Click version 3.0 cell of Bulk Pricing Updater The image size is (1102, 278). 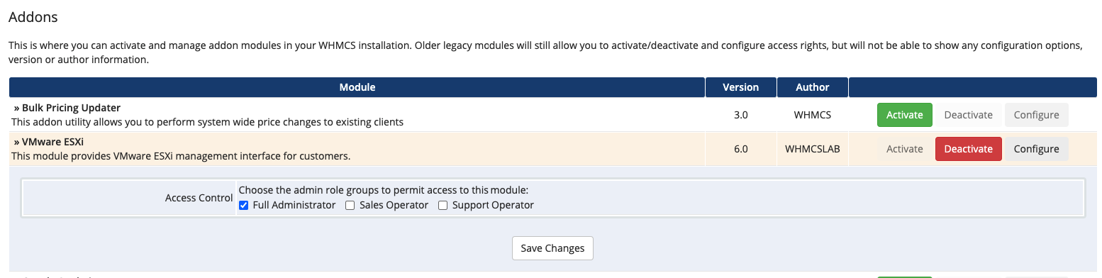pyautogui.click(x=740, y=115)
